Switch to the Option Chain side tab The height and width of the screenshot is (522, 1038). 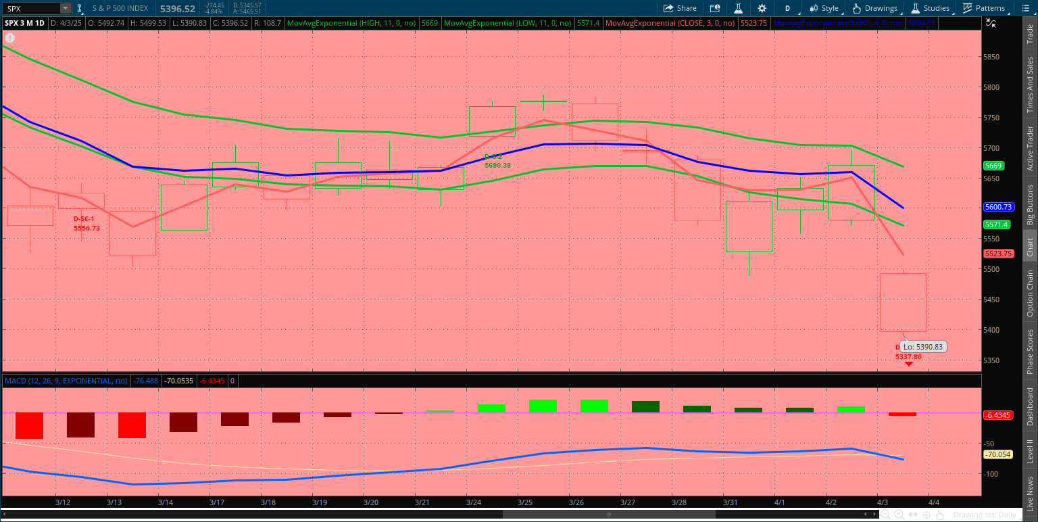coord(1030,293)
